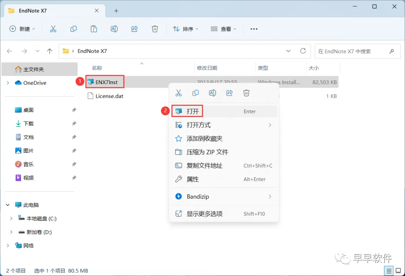Image resolution: width=405 pixels, height=276 pixels.
Task: Open the three-dots more options menu
Action: 254,29
